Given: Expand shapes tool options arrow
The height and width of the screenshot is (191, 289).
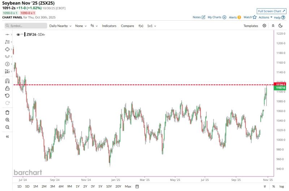Looking at the screenshot, I should (12, 49).
